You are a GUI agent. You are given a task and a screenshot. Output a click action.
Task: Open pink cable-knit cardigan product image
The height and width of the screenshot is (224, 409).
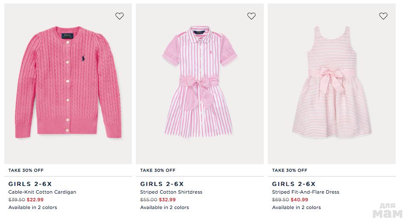(68, 83)
